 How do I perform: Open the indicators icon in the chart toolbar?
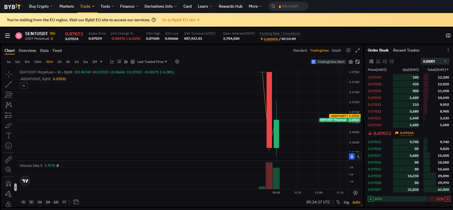tap(112, 62)
